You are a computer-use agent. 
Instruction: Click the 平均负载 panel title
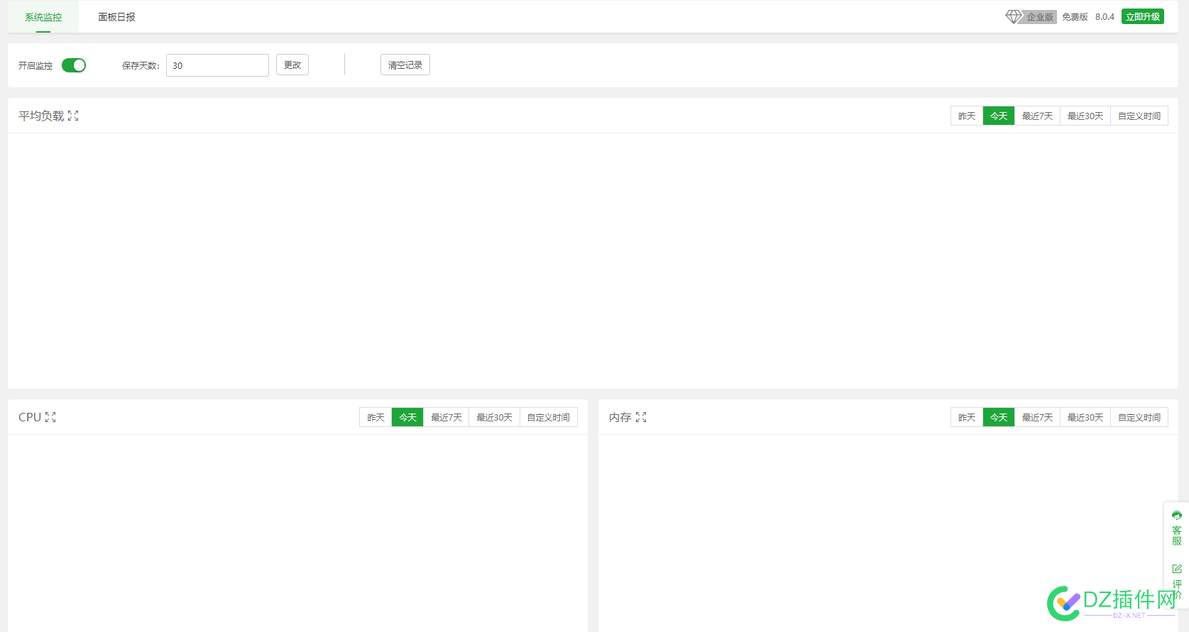point(41,116)
